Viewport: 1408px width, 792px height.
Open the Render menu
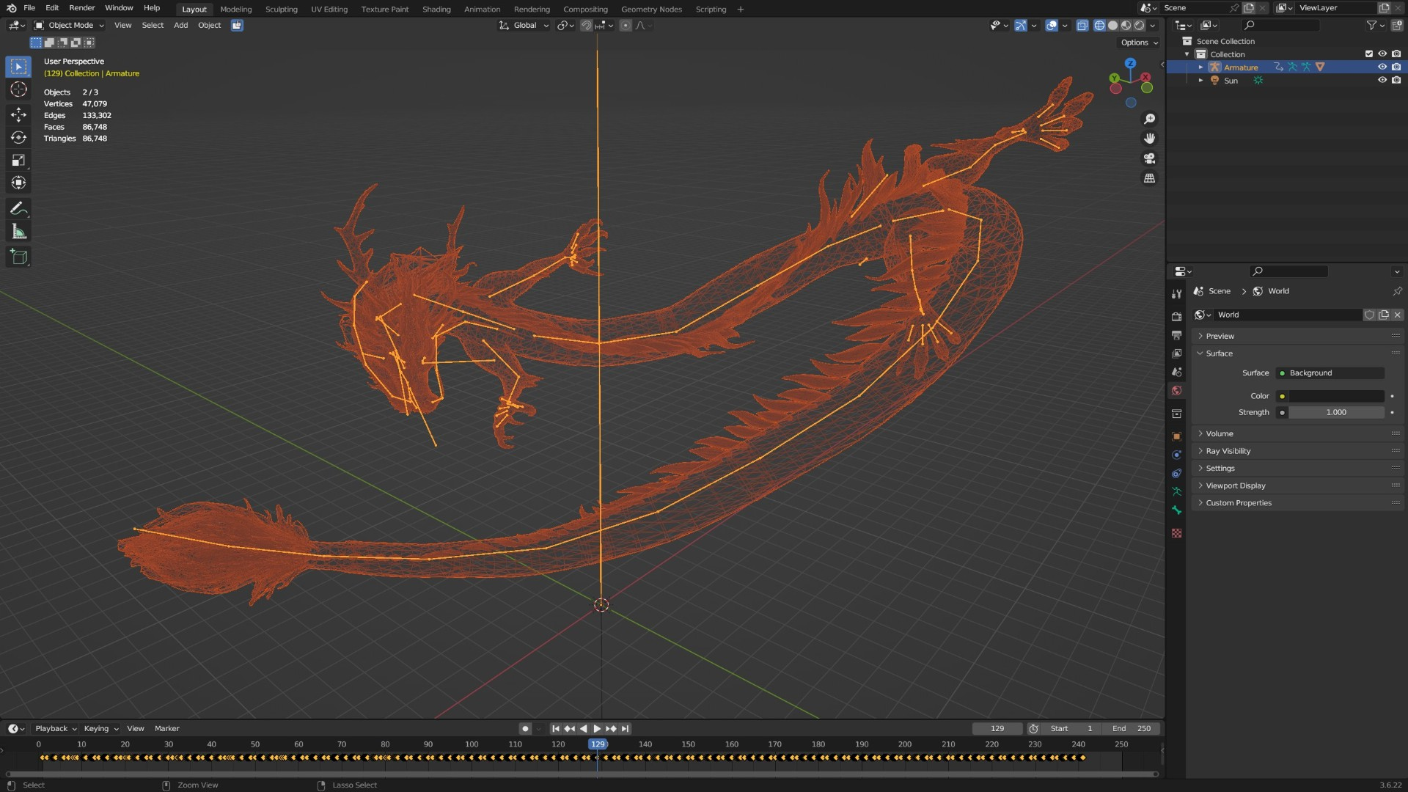tap(82, 8)
